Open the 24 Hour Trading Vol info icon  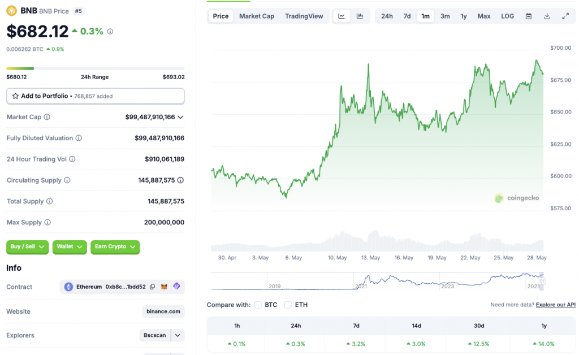pyautogui.click(x=72, y=159)
